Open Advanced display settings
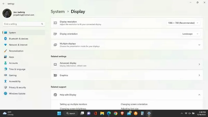This screenshot has width=208, height=117. 127,64
